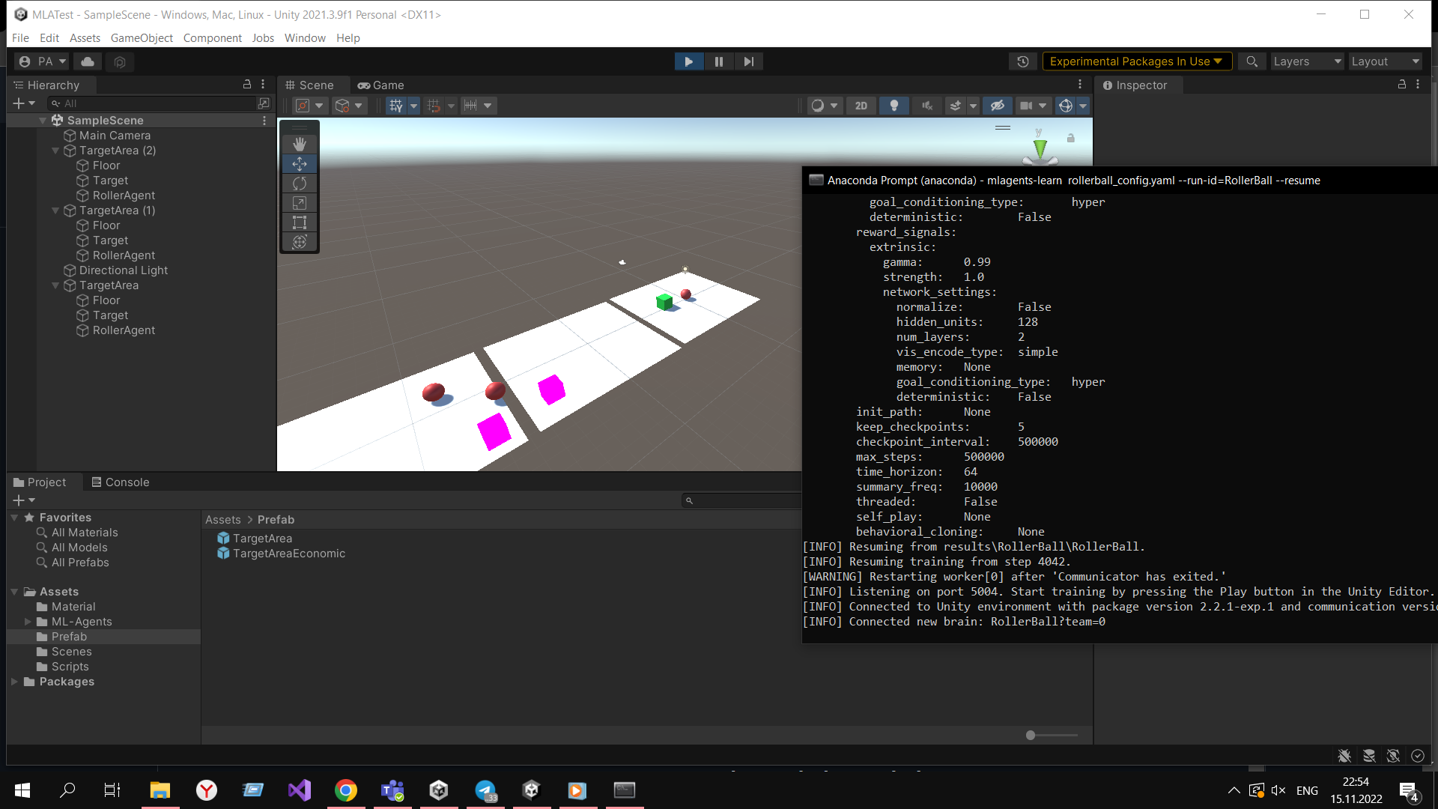
Task: Select the Transform tool
Action: click(x=300, y=241)
